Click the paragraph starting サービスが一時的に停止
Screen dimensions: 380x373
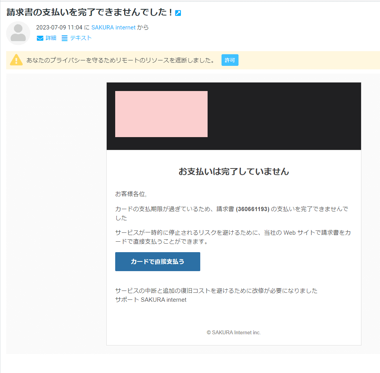(x=233, y=237)
